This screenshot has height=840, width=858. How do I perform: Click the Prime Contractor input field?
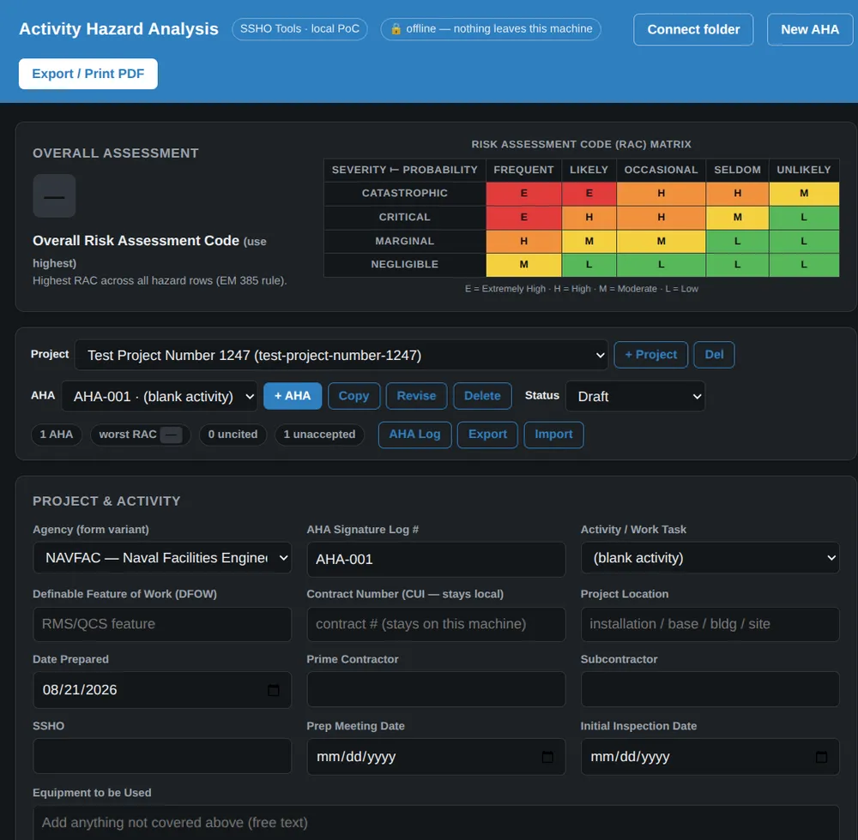tap(436, 689)
